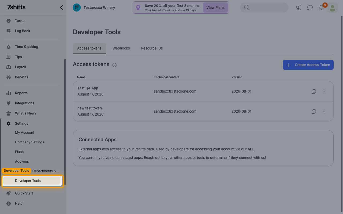Image resolution: width=343 pixels, height=214 pixels.
Task: Open the What's New? label
Action: pyautogui.click(x=26, y=113)
